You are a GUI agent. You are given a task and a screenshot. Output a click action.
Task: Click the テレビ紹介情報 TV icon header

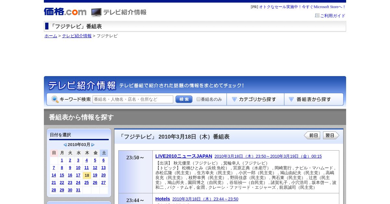coord(119,12)
